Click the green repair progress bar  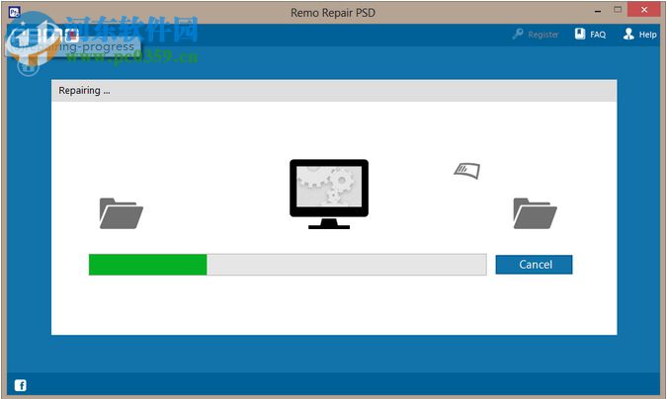(147, 265)
